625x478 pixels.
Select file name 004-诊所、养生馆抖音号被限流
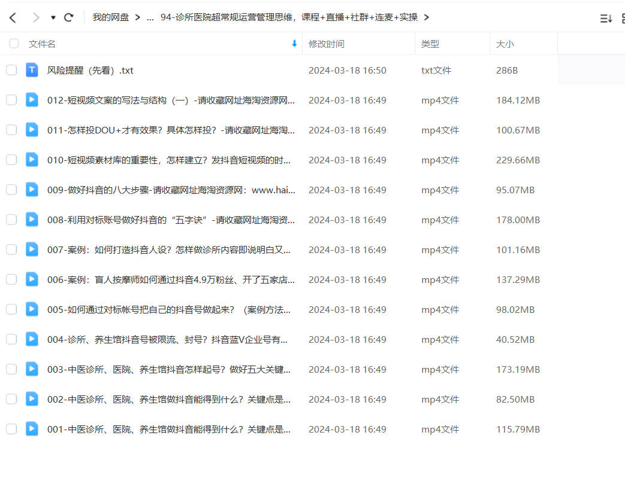coord(167,339)
